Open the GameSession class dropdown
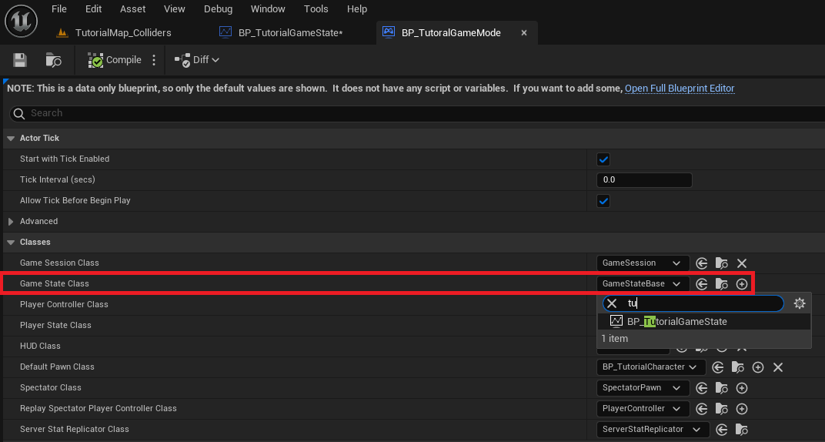The image size is (825, 442). coord(643,263)
